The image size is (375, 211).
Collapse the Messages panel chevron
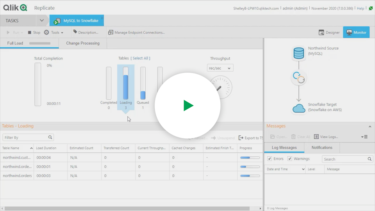[x=370, y=126]
